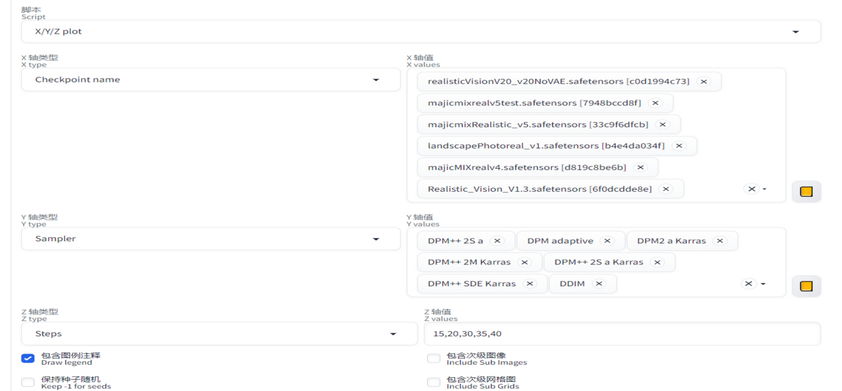Image resolution: width=842 pixels, height=391 pixels.
Task: Select DDIM tag text
Action: [x=572, y=284]
